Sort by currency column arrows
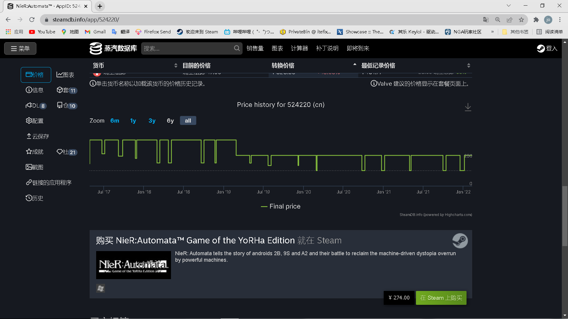Image resolution: width=568 pixels, height=319 pixels. [176, 66]
